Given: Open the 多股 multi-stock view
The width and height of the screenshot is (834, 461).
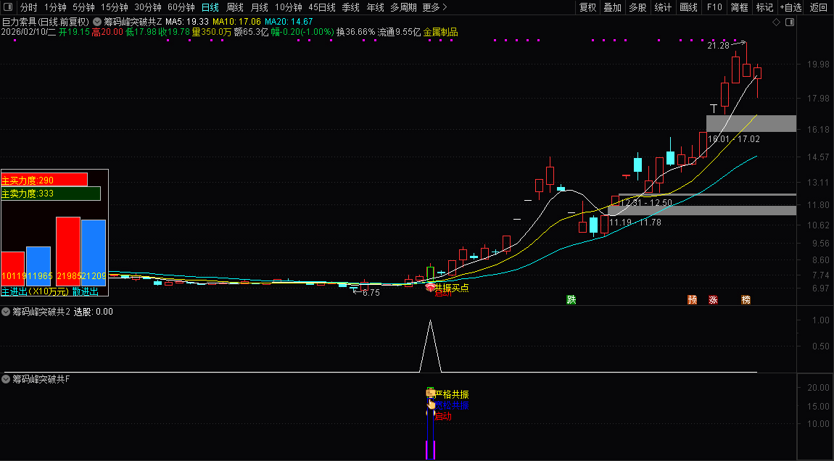Looking at the screenshot, I should [637, 7].
